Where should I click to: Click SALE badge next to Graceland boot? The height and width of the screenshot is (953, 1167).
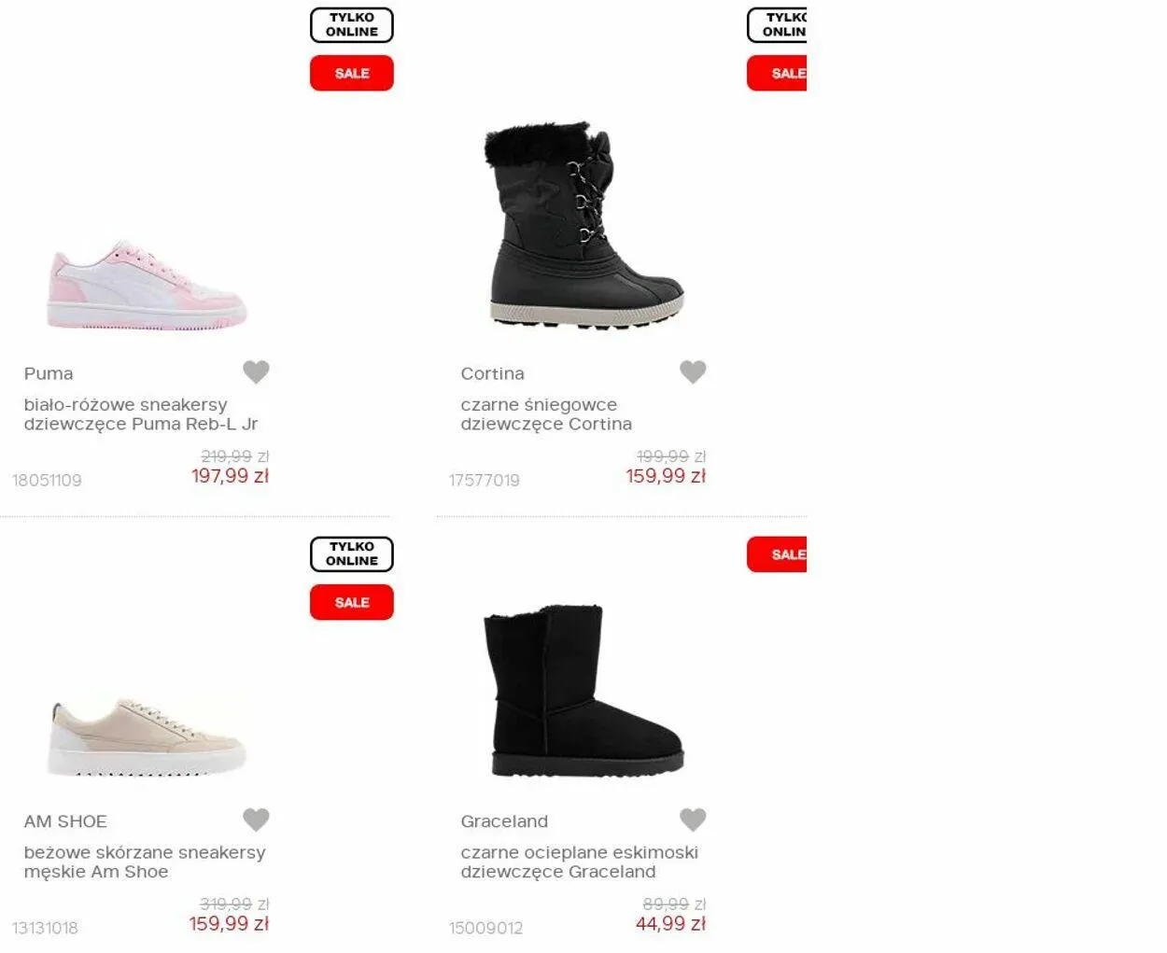click(777, 554)
